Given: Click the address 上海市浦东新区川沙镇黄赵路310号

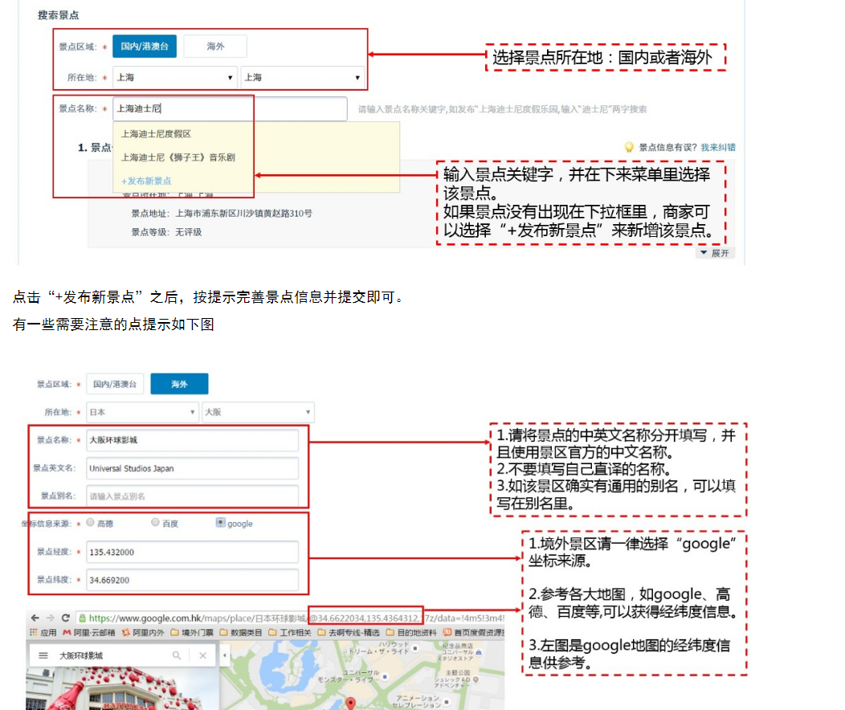Looking at the screenshot, I should click(x=243, y=214).
